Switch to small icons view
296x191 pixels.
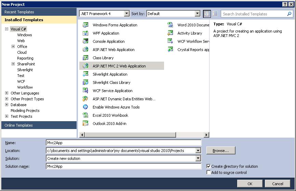(207, 14)
